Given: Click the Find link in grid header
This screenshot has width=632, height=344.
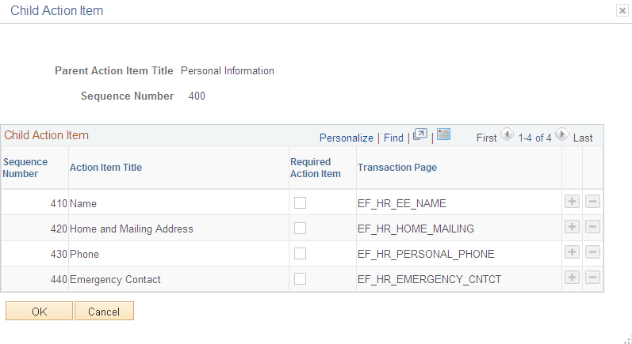Looking at the screenshot, I should pyautogui.click(x=393, y=138).
